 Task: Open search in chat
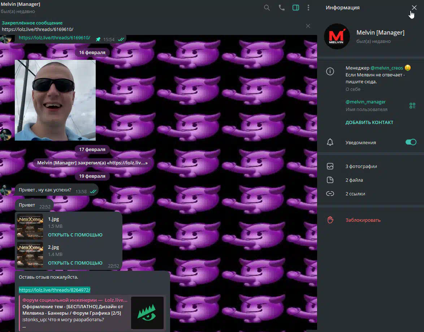point(267,8)
